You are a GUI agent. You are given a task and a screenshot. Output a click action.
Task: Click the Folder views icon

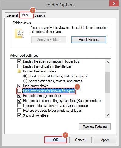pos(20,33)
